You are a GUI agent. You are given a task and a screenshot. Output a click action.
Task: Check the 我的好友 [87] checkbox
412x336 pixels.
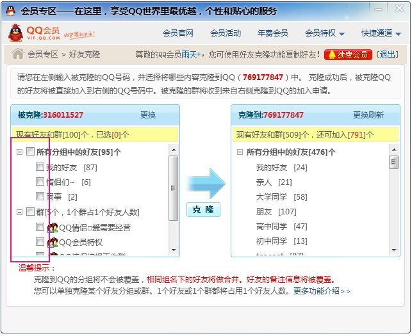point(40,166)
